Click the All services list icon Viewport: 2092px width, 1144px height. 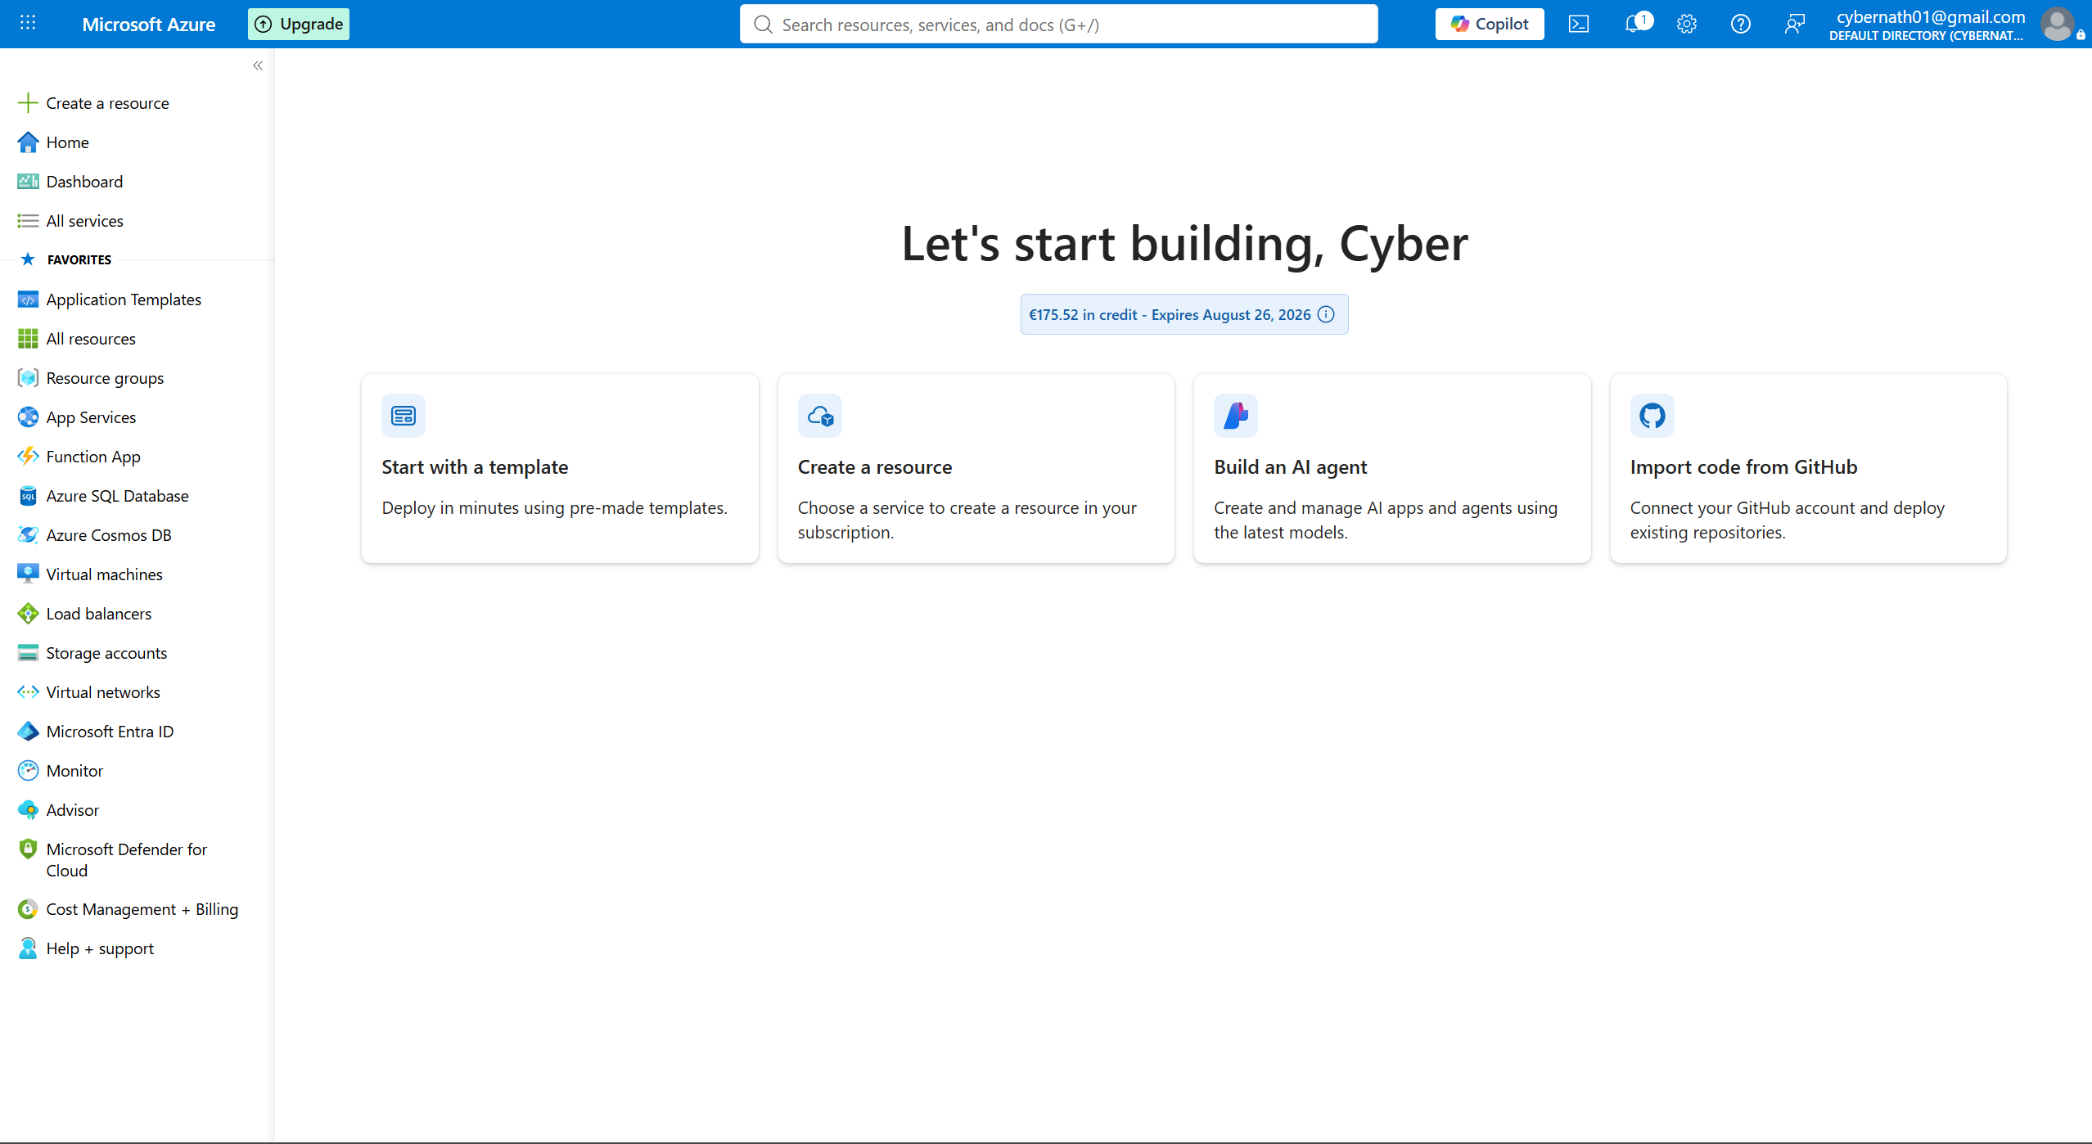[x=28, y=221]
